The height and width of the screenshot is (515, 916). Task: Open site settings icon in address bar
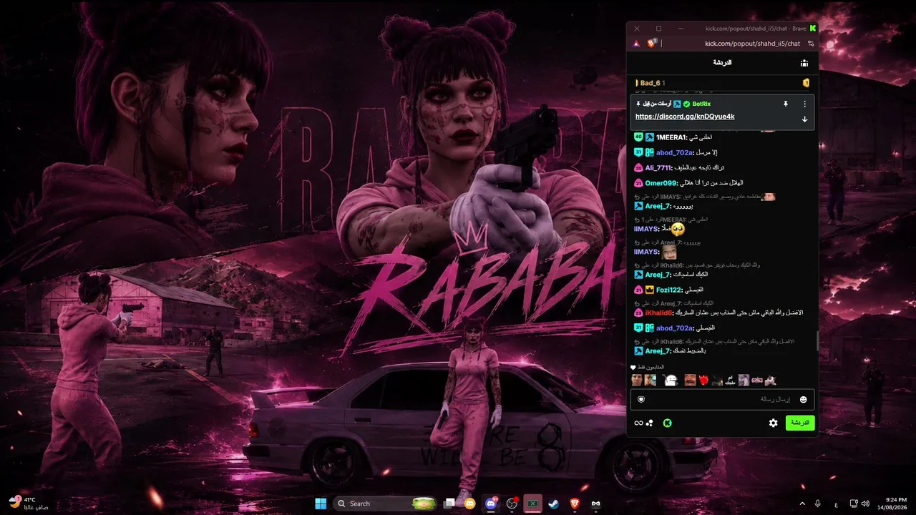tap(811, 44)
